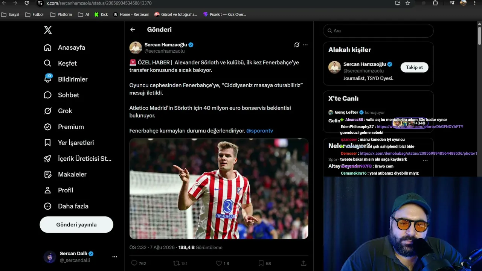Open the trend item's three-dot menu
Image resolution: width=482 pixels, height=271 pixels.
(425, 160)
